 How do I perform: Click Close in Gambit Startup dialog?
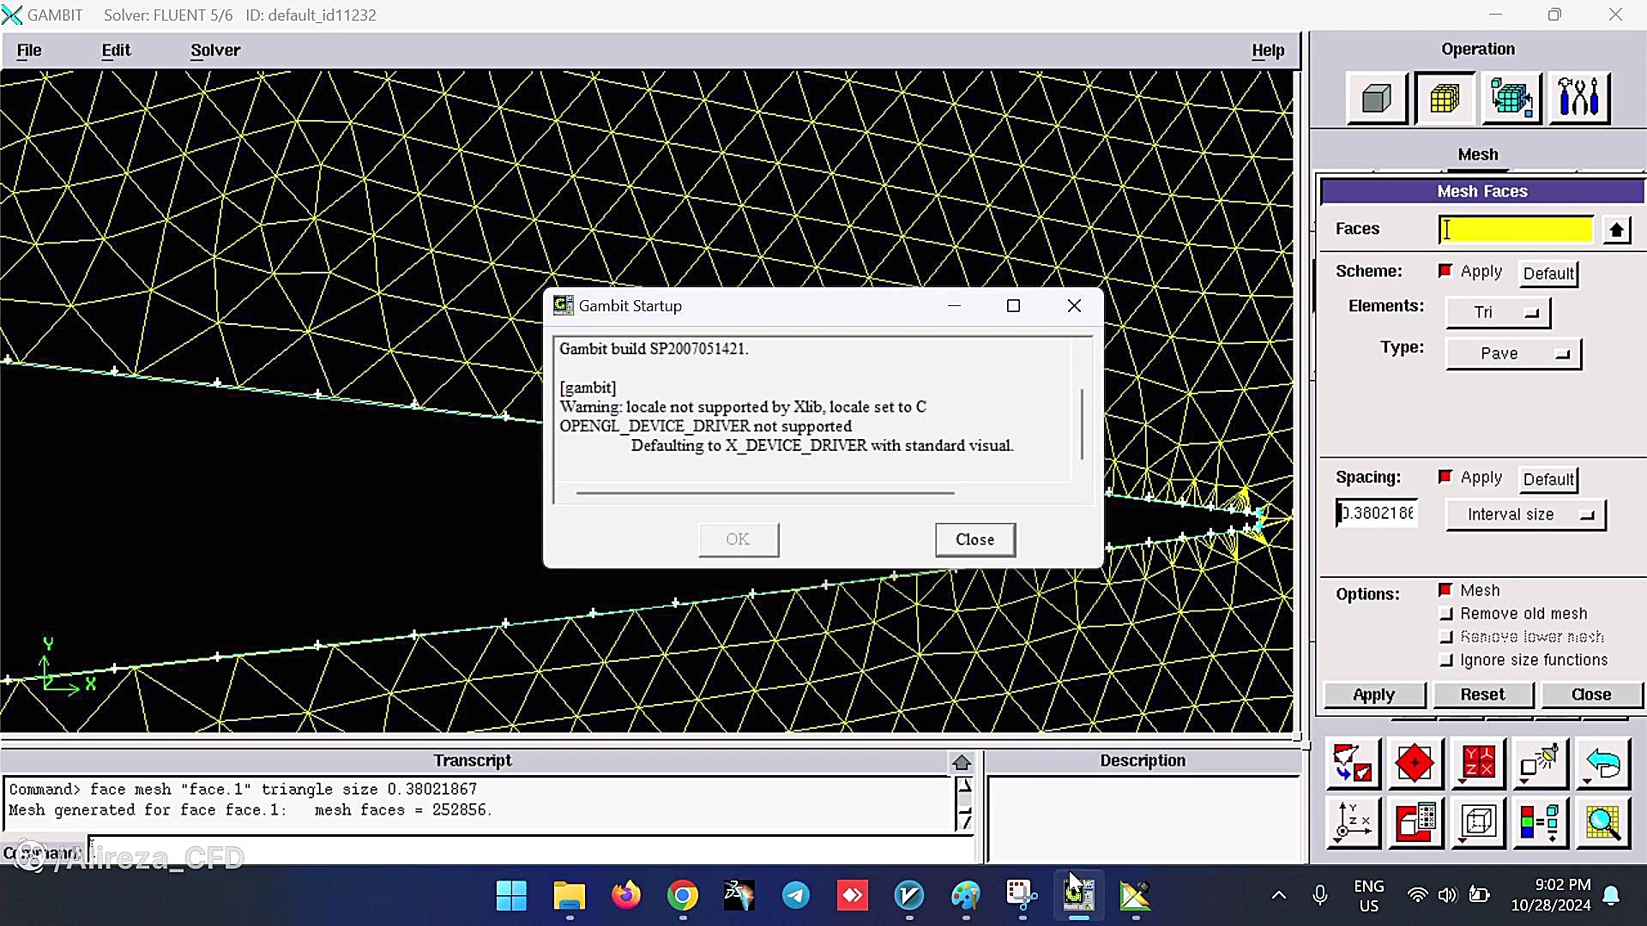coord(974,539)
